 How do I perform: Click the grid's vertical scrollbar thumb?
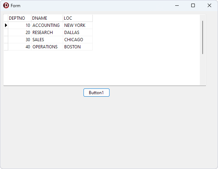click(203, 37)
